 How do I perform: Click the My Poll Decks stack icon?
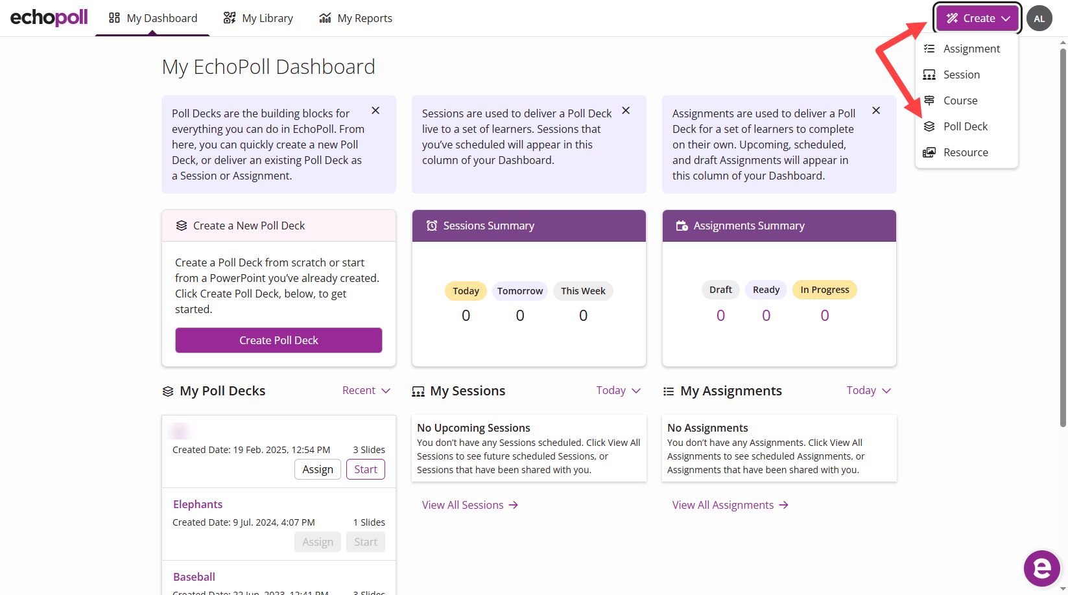click(x=168, y=391)
